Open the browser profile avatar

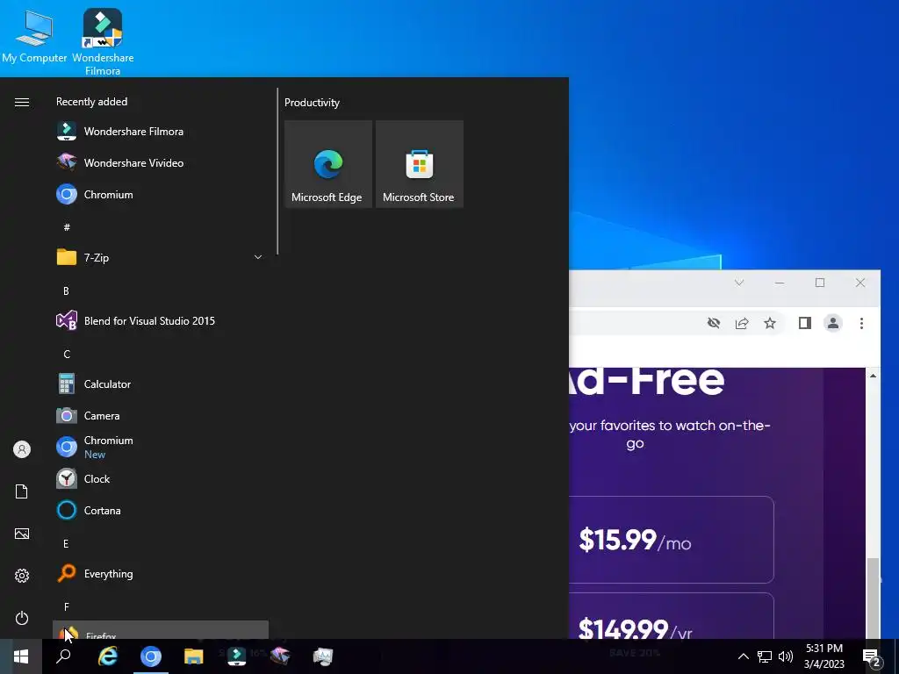(x=833, y=323)
